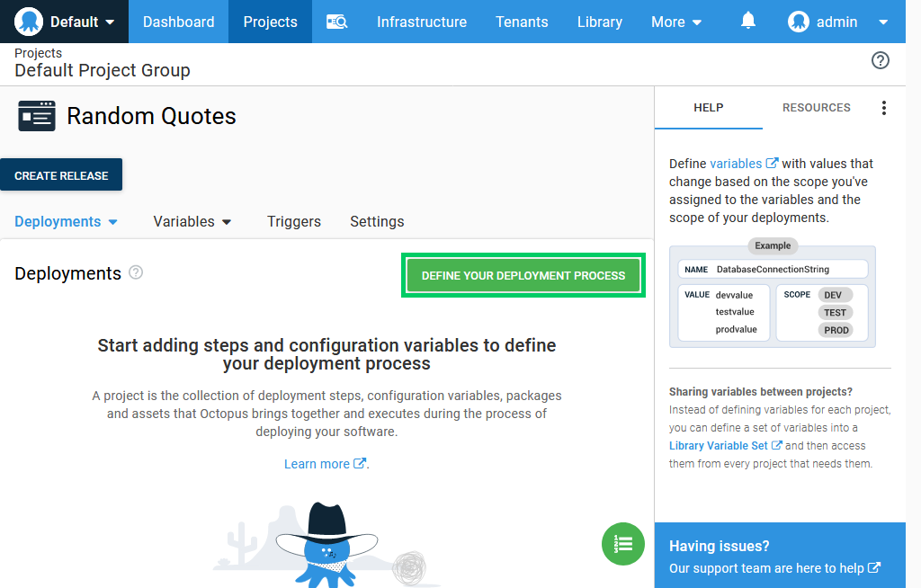Click the Deployments heading help icon

point(136,272)
